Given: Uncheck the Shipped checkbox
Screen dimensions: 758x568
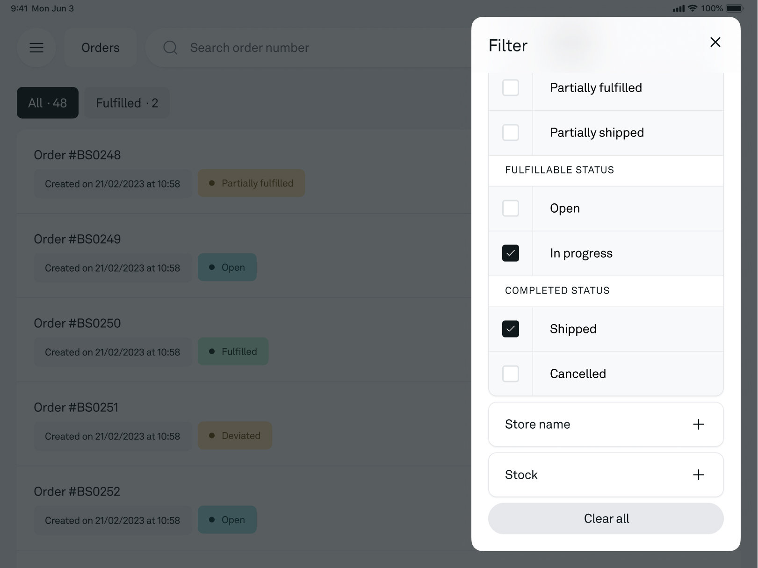Looking at the screenshot, I should [511, 329].
